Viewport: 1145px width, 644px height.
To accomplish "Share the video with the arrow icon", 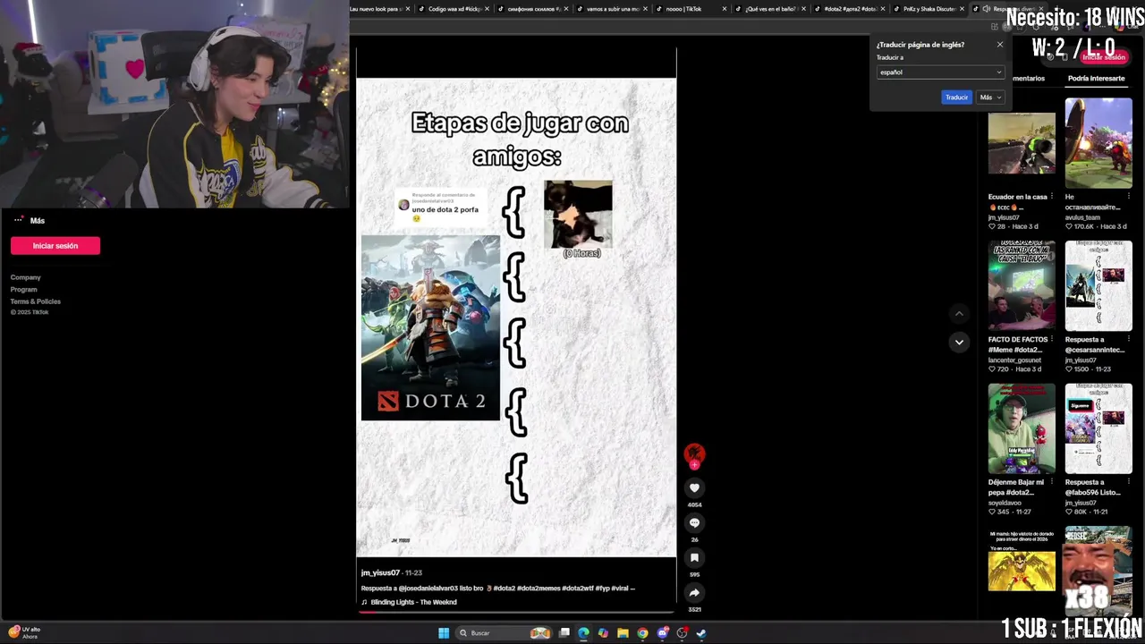I will pyautogui.click(x=694, y=592).
